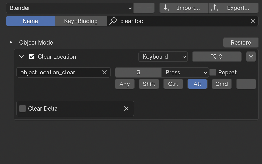Open the Press event value dropdown

(185, 72)
